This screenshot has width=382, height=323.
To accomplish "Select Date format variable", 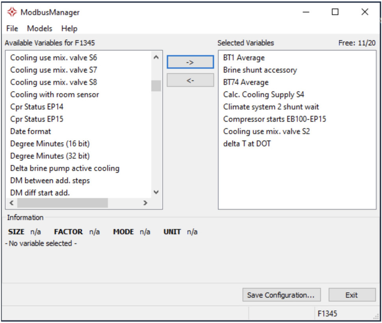I will point(31,131).
